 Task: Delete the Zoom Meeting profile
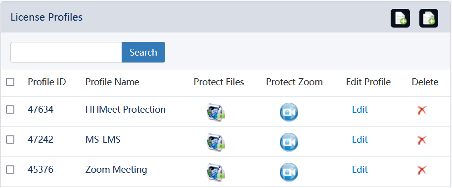(x=422, y=170)
